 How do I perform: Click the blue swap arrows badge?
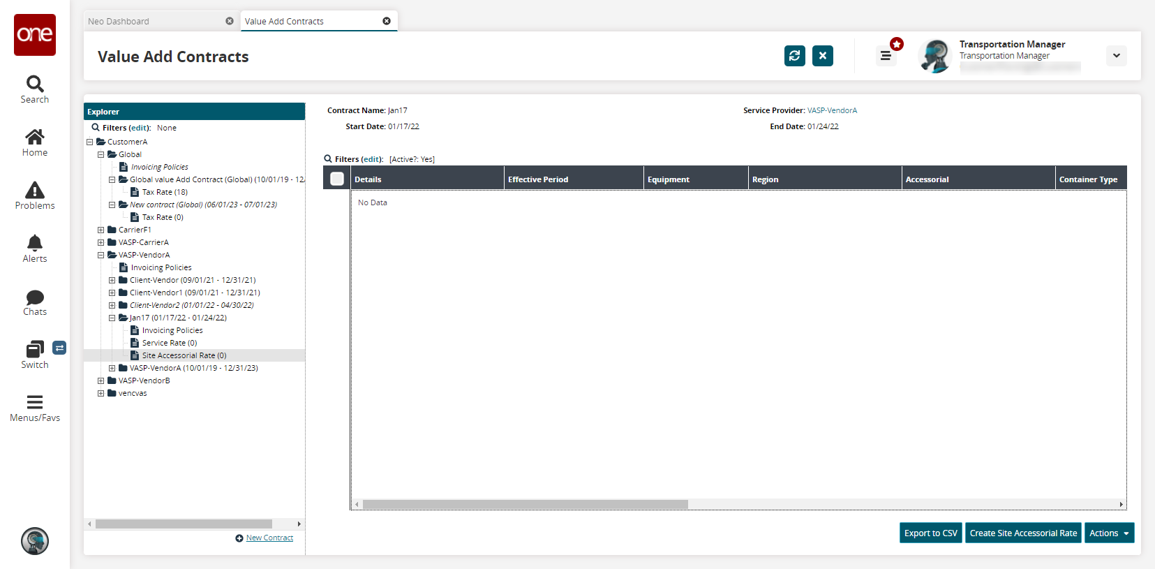59,348
